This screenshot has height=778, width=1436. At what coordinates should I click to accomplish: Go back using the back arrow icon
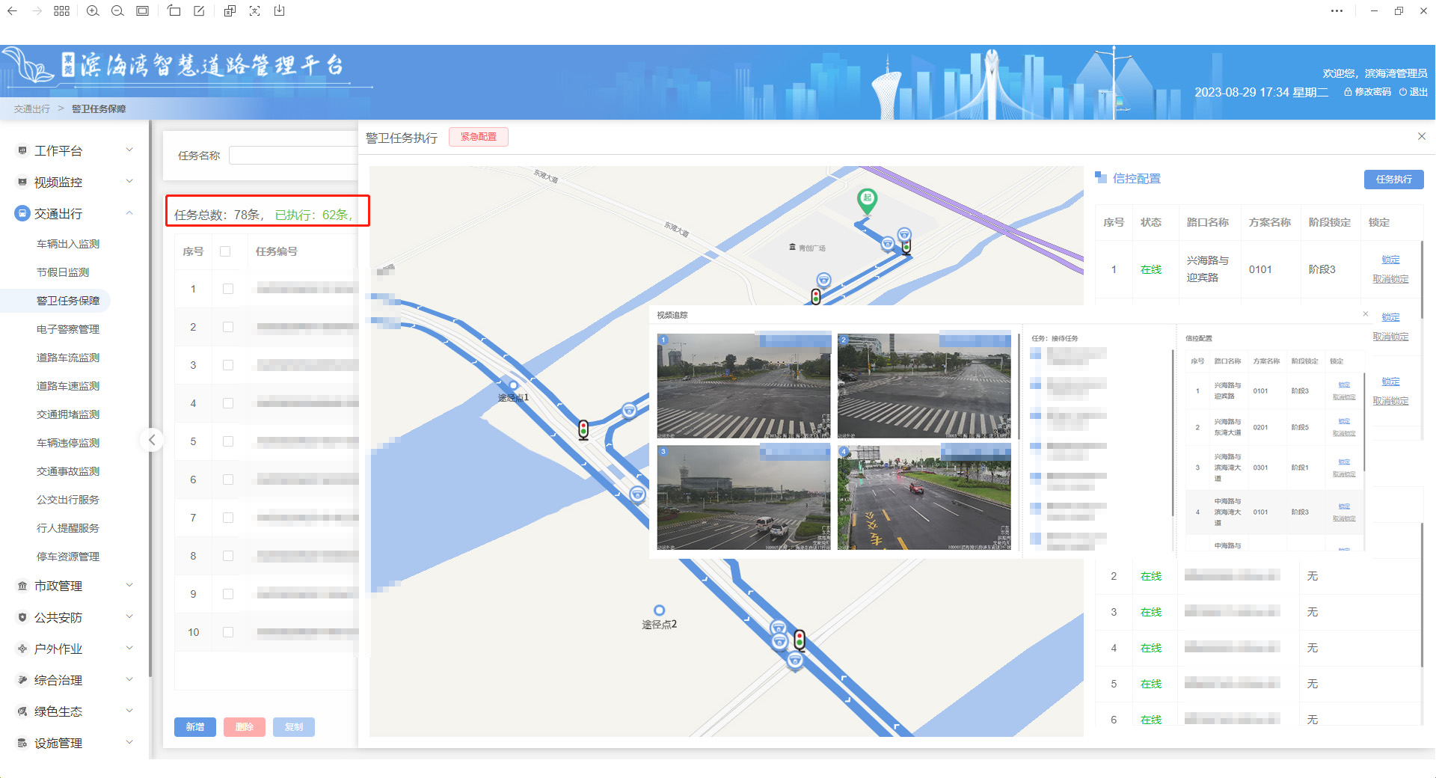click(x=12, y=11)
